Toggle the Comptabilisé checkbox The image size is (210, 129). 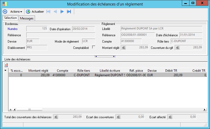click(93, 47)
